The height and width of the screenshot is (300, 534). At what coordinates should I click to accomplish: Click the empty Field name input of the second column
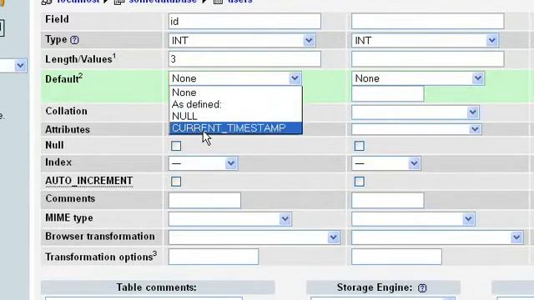(428, 22)
